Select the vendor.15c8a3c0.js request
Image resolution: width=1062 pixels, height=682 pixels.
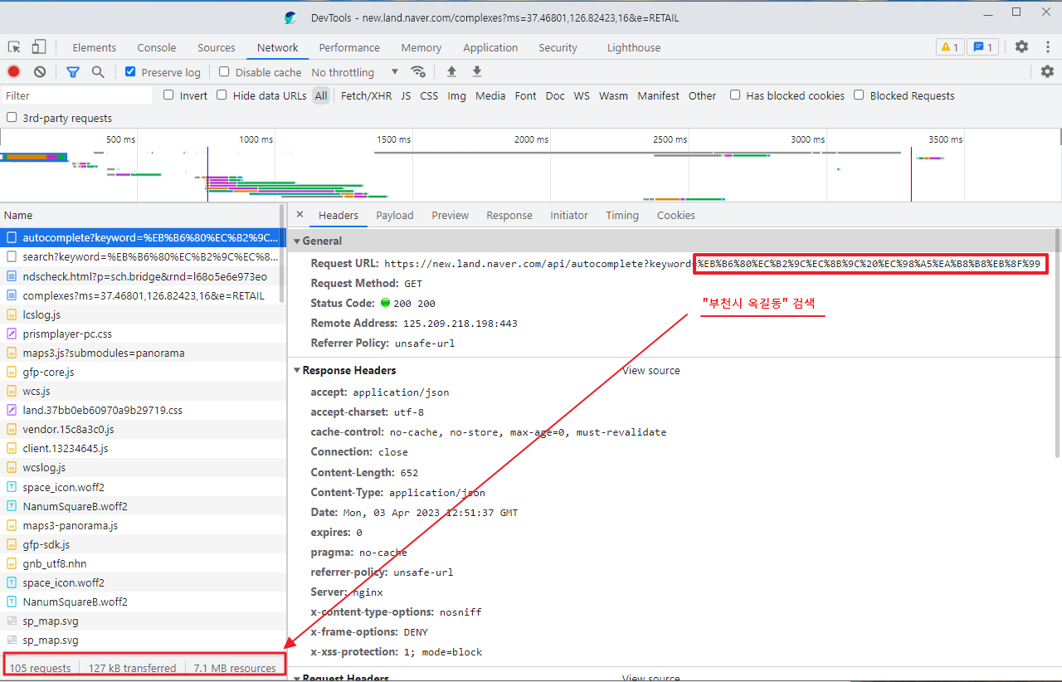[143, 429]
